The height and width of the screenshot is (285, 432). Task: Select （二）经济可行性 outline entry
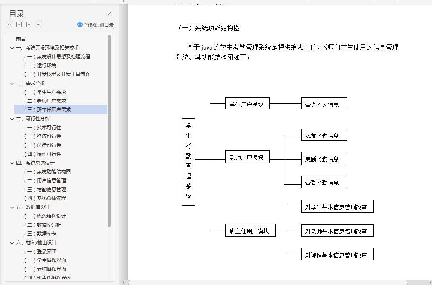click(42, 136)
